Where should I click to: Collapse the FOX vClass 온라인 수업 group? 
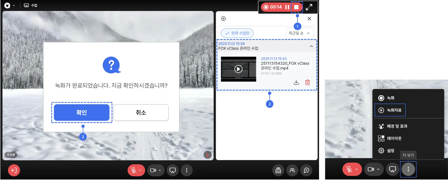311,46
